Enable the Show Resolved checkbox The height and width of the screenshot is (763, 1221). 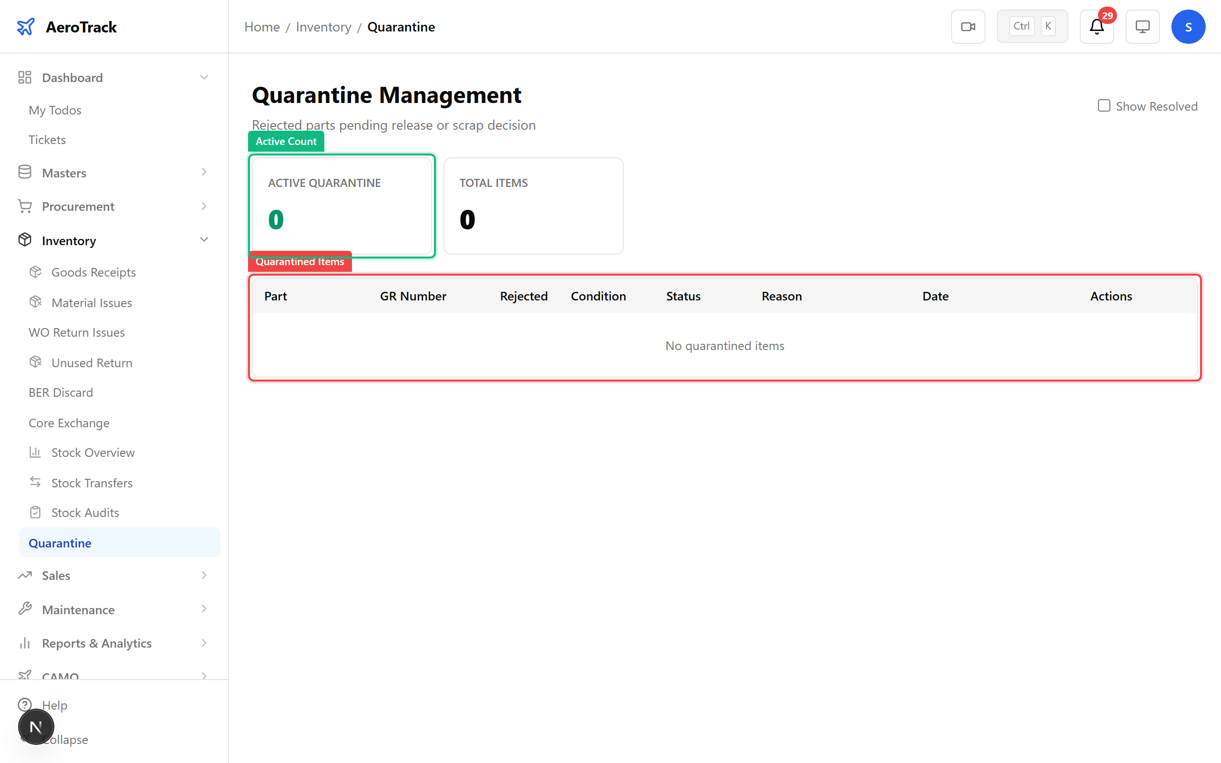pyautogui.click(x=1104, y=106)
